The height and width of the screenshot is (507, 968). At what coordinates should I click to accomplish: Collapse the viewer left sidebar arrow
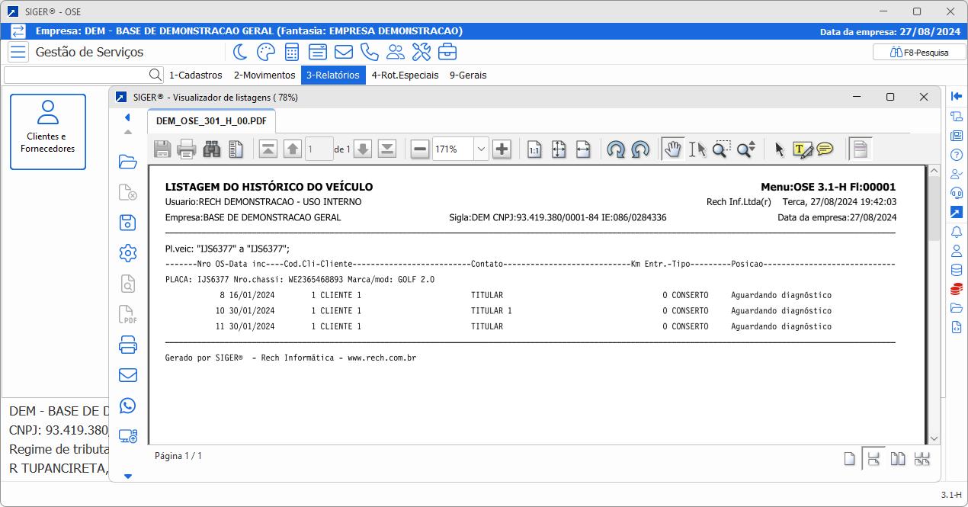(127, 117)
